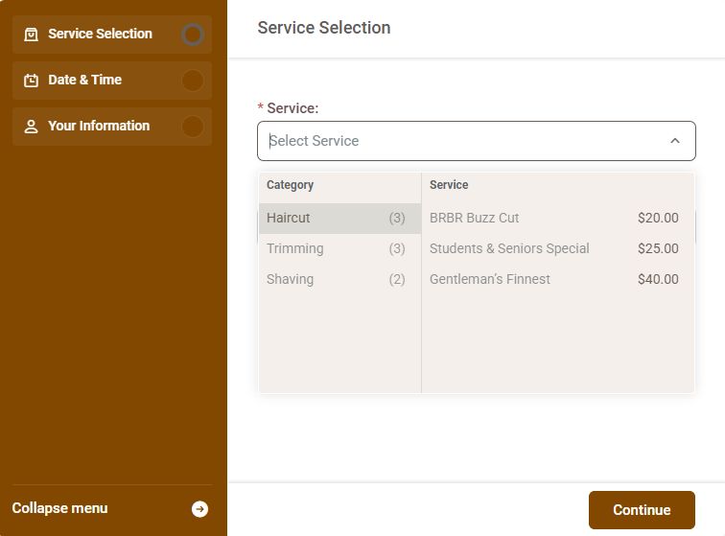Image resolution: width=725 pixels, height=536 pixels.
Task: Click the Collapse menu text
Action: 59,508
